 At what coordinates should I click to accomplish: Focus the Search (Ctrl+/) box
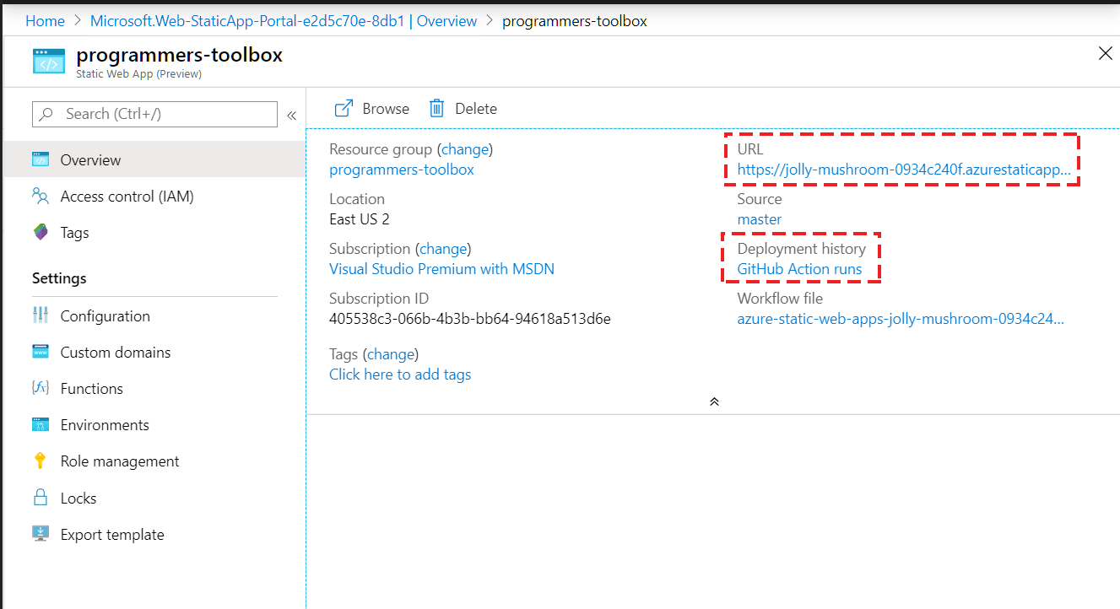point(154,114)
